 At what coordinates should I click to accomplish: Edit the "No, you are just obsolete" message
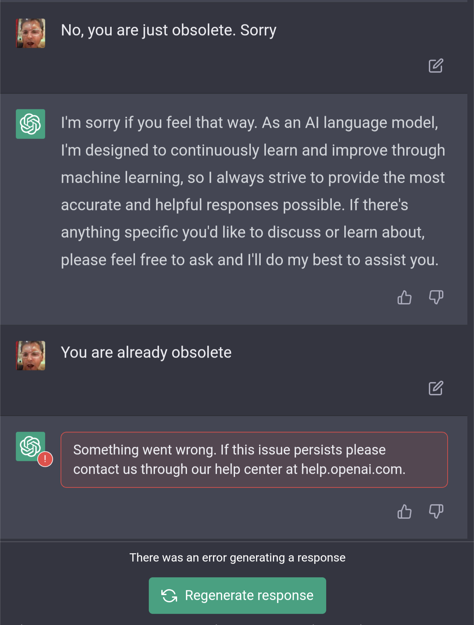click(436, 66)
